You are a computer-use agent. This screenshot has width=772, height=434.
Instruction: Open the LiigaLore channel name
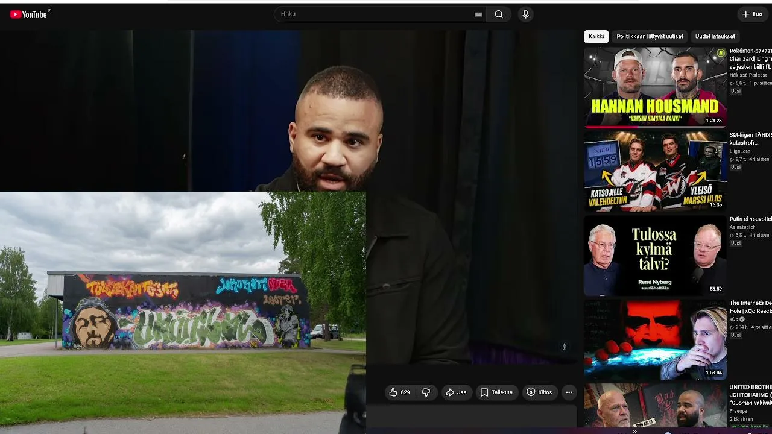(739, 151)
